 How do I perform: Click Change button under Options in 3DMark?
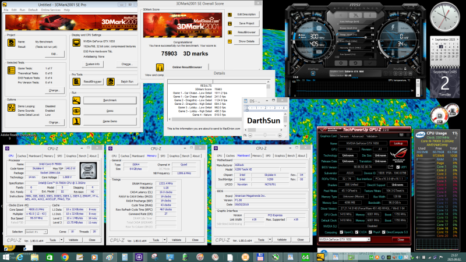click(54, 122)
